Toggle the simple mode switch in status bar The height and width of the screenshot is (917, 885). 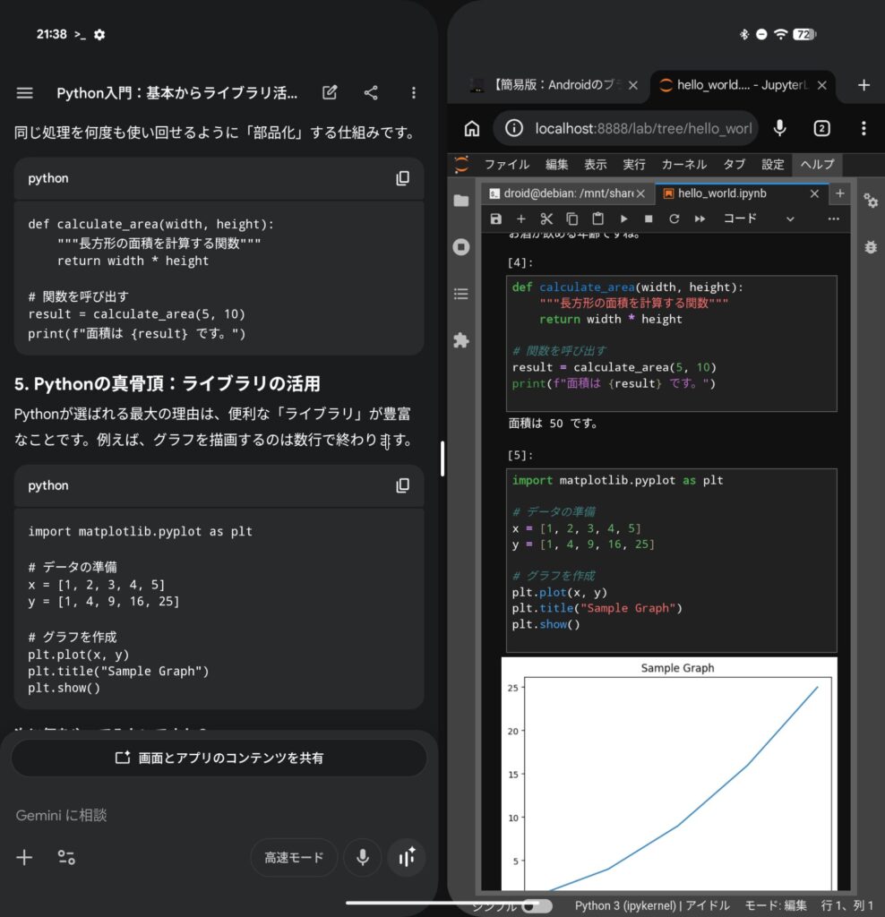(x=537, y=905)
